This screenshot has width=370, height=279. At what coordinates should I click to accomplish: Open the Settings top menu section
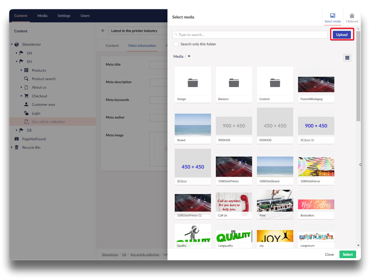coord(64,16)
